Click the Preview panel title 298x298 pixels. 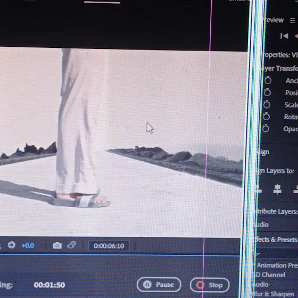tap(274, 20)
